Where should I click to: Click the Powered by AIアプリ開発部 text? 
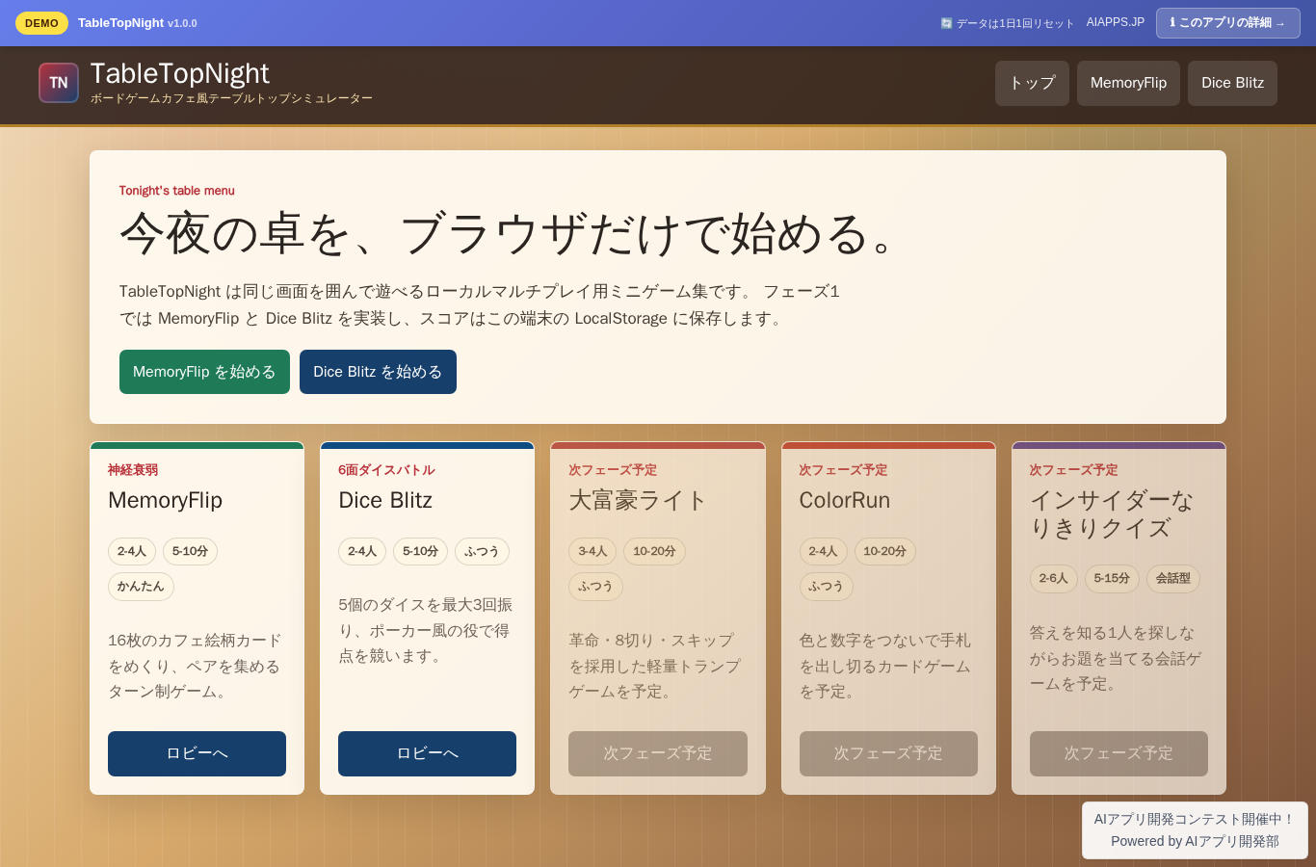[1195, 841]
